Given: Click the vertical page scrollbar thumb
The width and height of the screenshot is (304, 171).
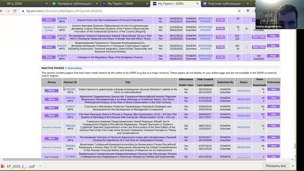Looking at the screenshot, I should tap(295, 146).
